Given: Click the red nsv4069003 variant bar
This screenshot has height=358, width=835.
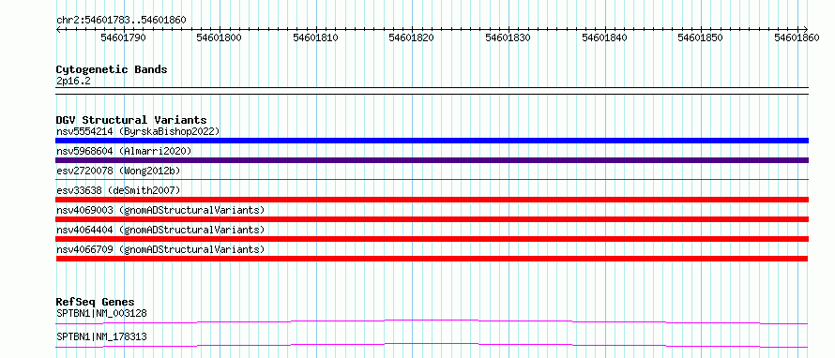Looking at the screenshot, I should click(x=432, y=219).
